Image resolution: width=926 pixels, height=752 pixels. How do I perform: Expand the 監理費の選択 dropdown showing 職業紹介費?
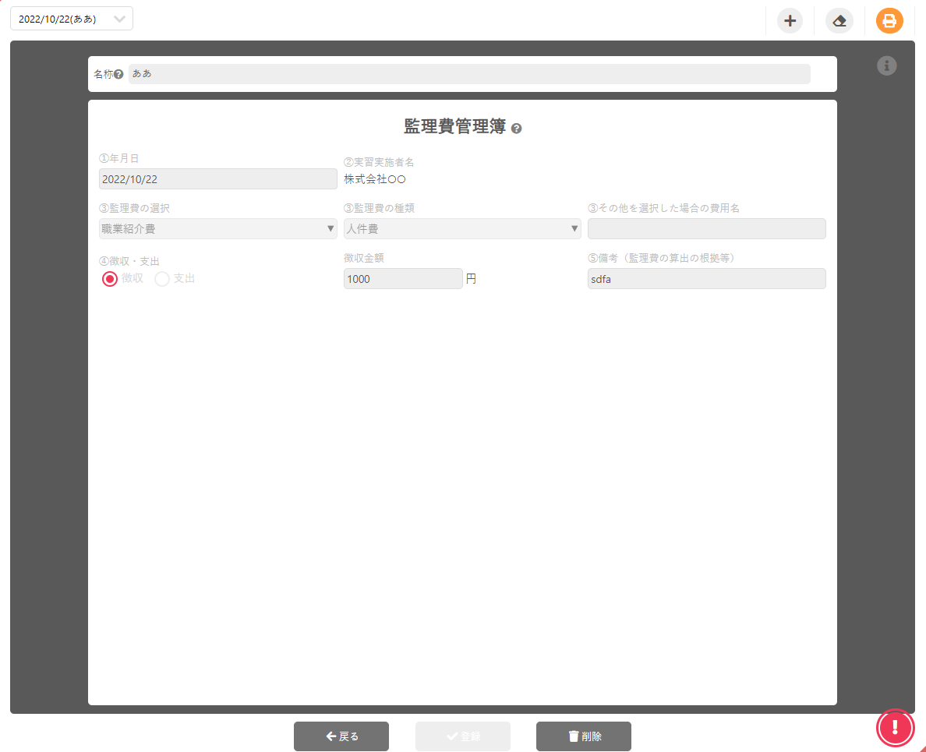[218, 229]
